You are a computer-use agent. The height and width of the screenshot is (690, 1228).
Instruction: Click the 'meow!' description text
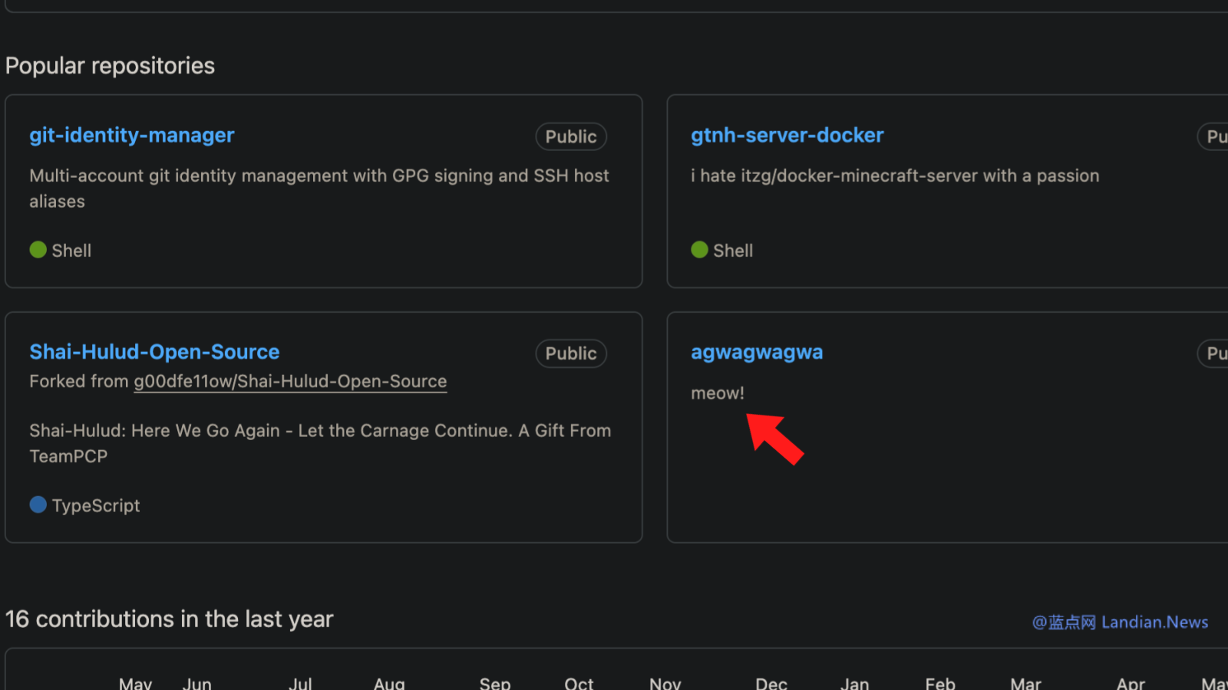coord(718,393)
